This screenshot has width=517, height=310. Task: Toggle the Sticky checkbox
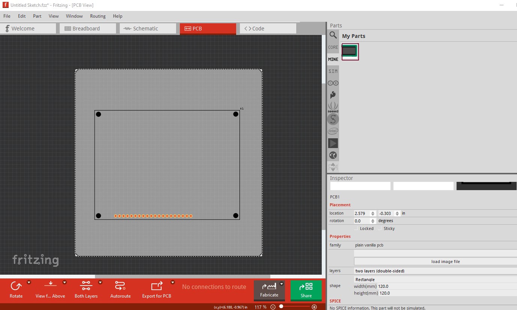click(x=380, y=228)
